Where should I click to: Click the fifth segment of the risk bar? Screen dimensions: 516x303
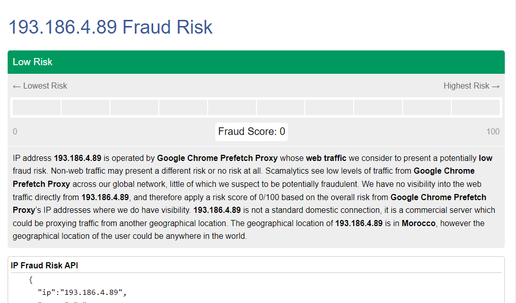pyautogui.click(x=232, y=107)
